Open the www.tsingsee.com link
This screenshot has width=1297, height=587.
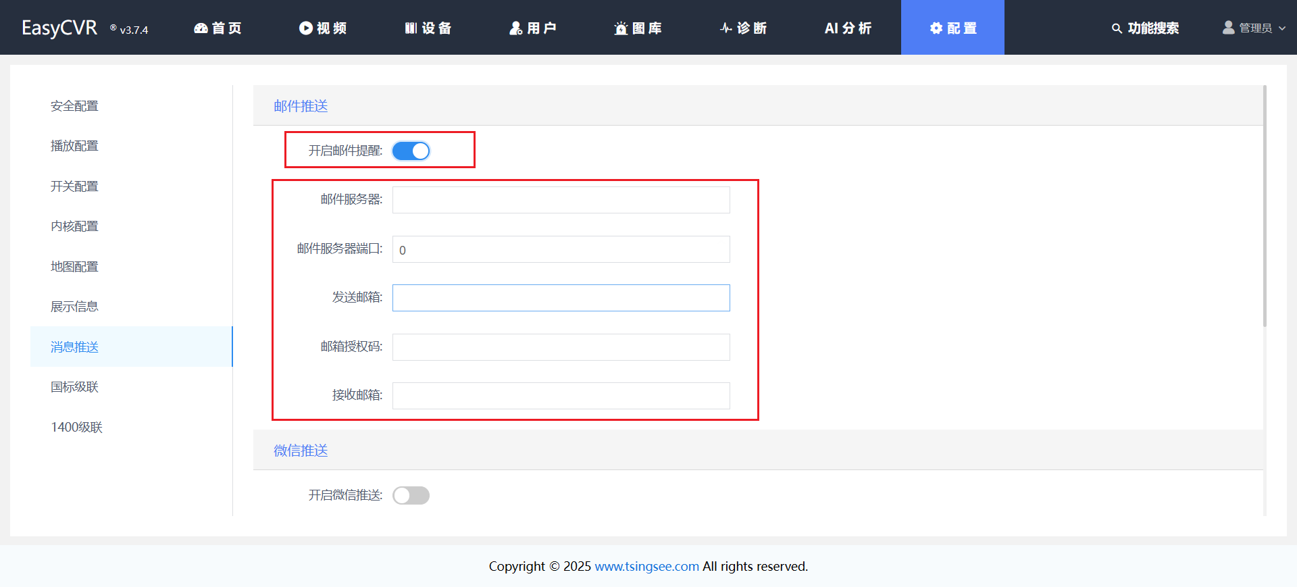point(646,566)
